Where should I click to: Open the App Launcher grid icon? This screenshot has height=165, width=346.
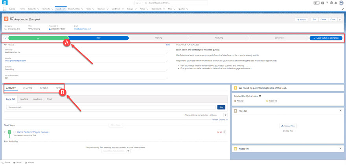pyautogui.click(x=5, y=9)
